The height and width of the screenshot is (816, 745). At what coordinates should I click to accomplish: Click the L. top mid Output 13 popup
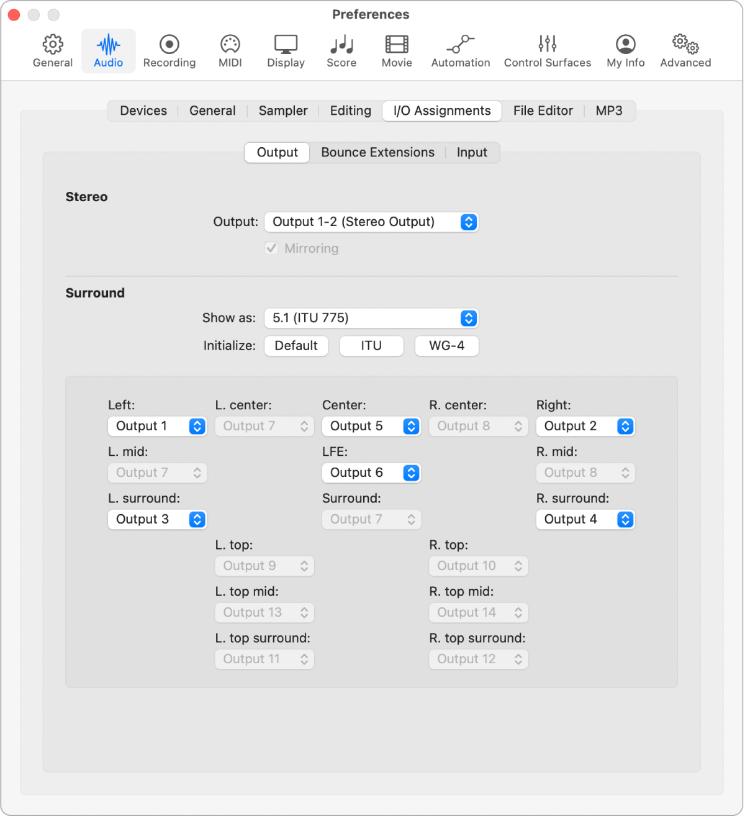pyautogui.click(x=264, y=612)
